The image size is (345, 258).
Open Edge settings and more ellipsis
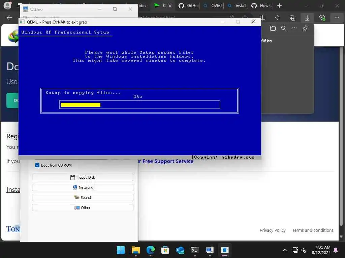[337, 18]
